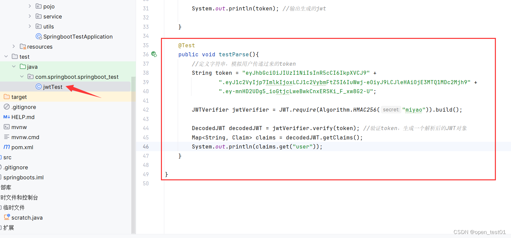Image resolution: width=511 pixels, height=238 pixels.
Task: Open the HELP.md markdown file
Action: (23, 117)
